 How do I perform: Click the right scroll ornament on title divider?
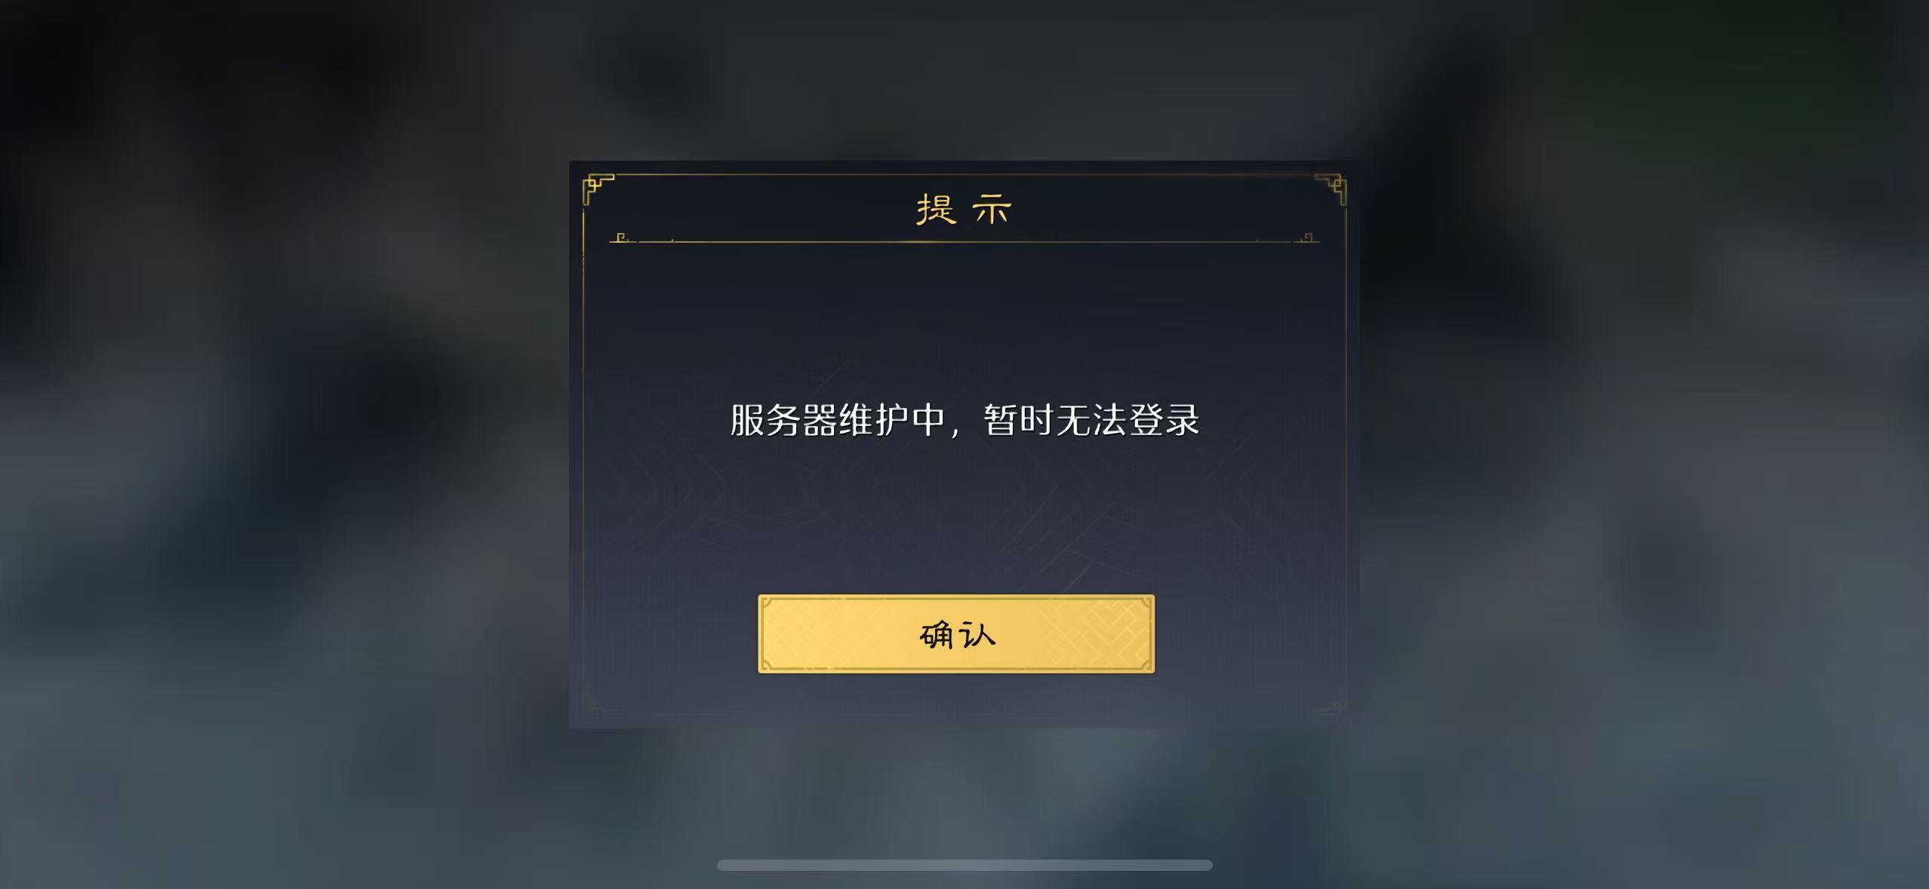click(1306, 238)
